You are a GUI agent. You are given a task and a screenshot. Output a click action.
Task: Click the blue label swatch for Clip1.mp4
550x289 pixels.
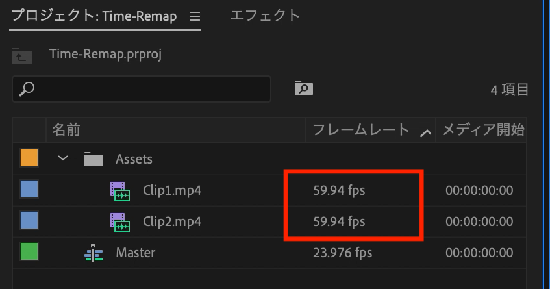tap(29, 190)
